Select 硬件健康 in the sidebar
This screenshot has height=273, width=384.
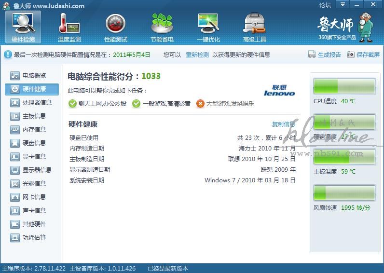32,89
